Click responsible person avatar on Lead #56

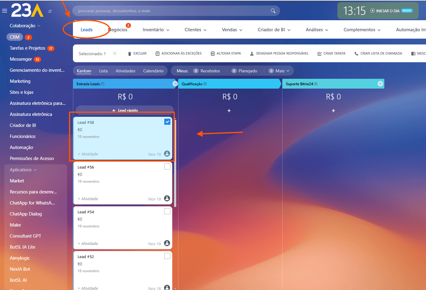click(167, 198)
